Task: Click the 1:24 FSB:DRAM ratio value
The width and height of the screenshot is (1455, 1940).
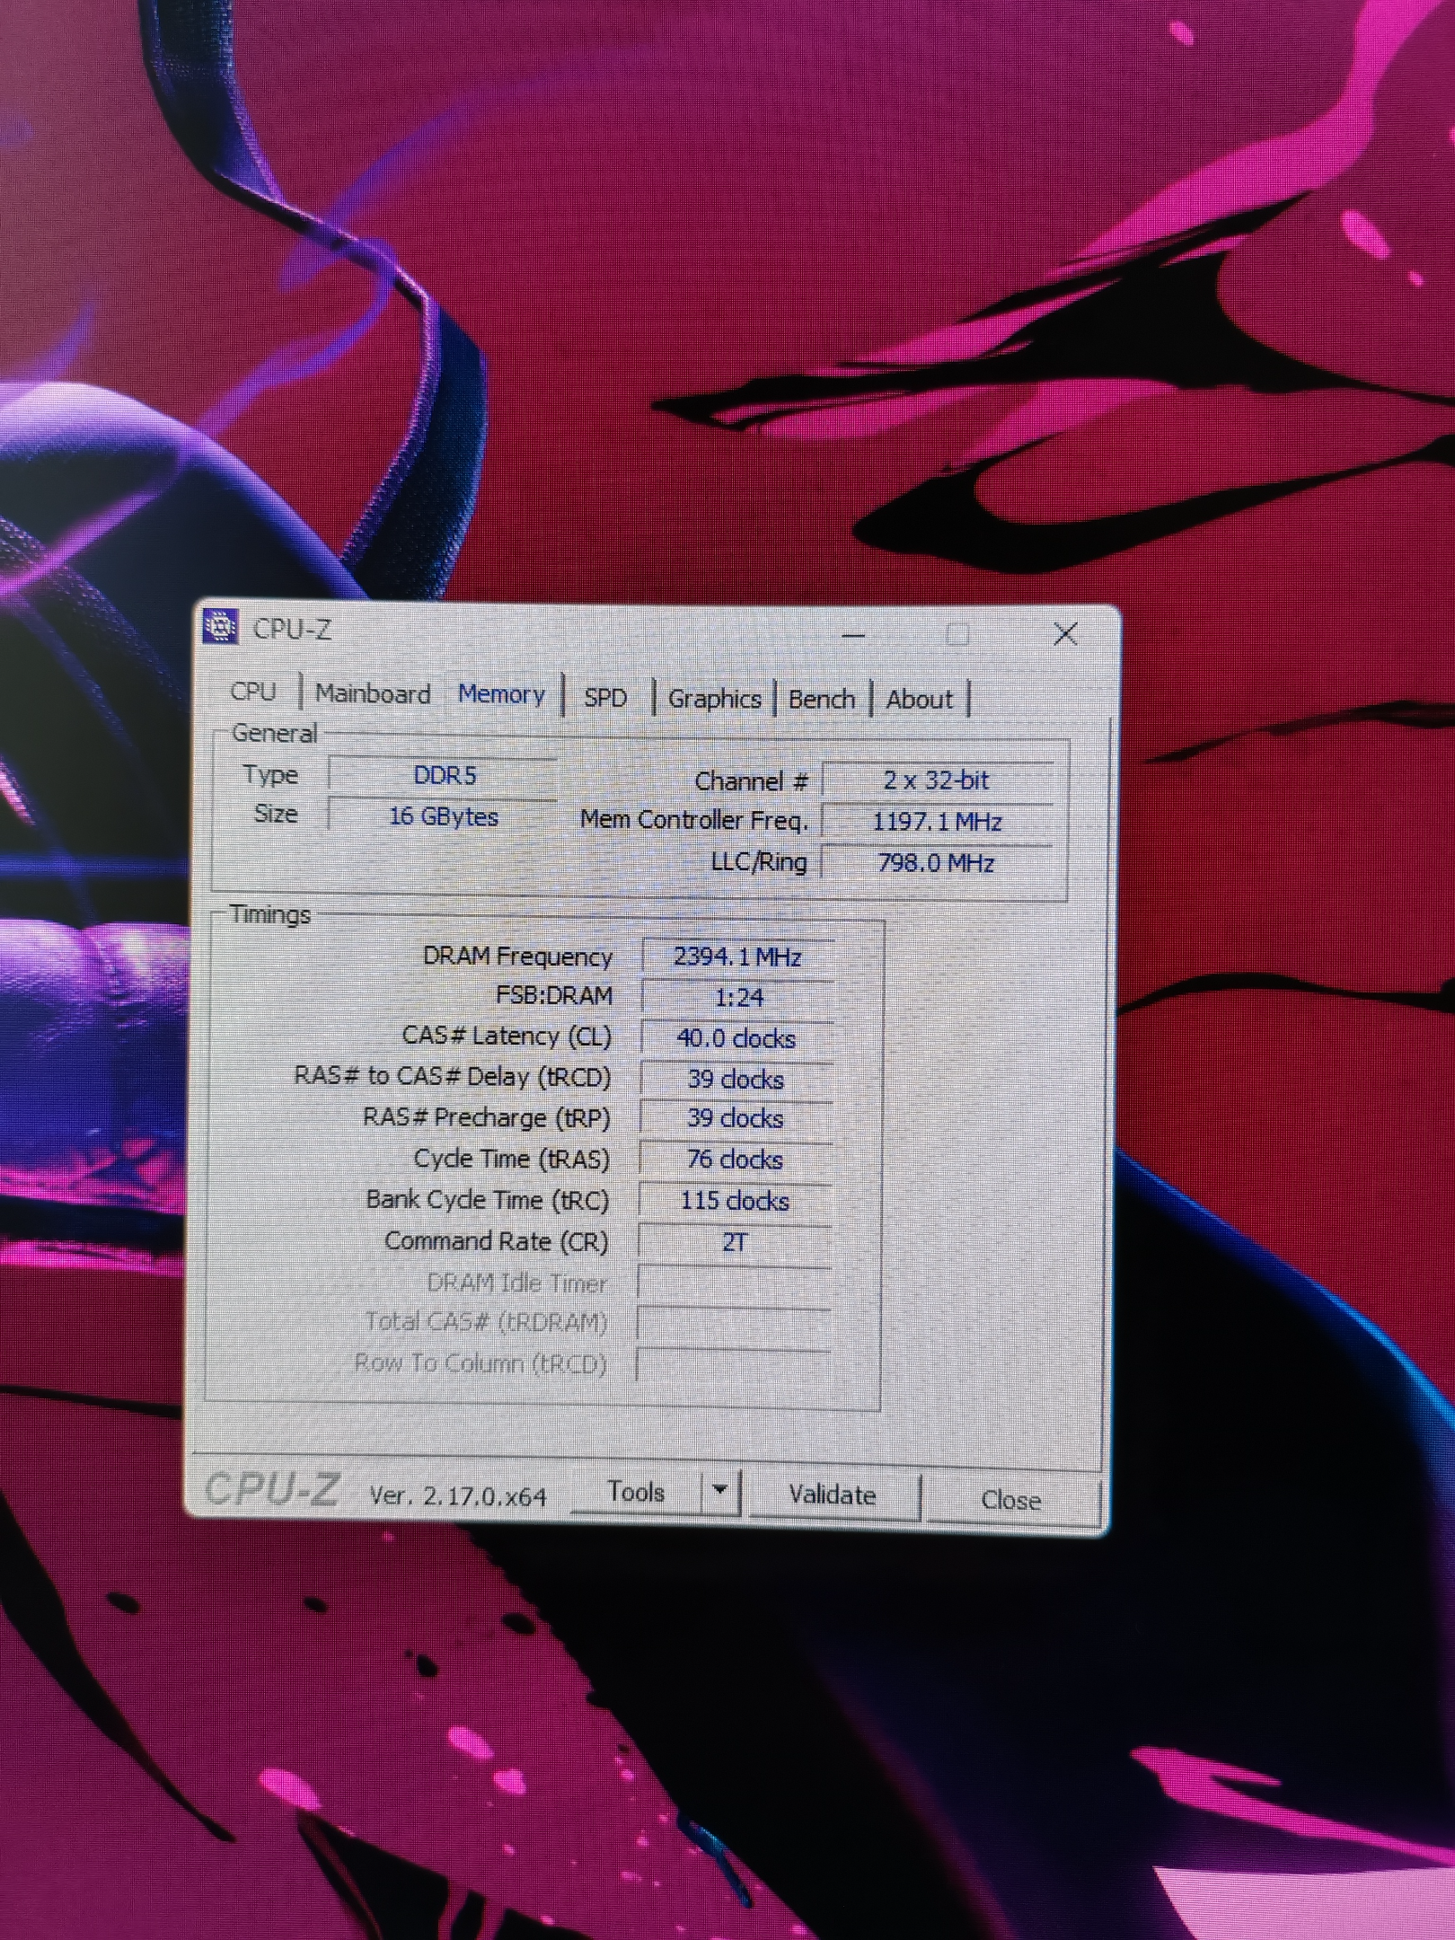Action: (738, 998)
